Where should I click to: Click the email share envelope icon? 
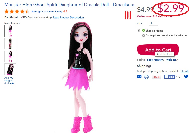point(139,77)
